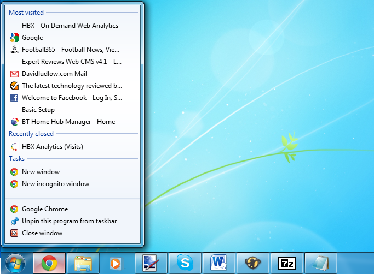Launch Windows Media Player from the taskbar
This screenshot has width=374, height=274.
coord(117,263)
